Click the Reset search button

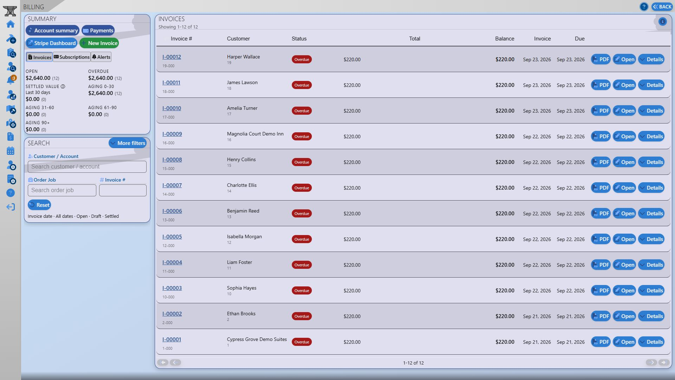click(x=39, y=205)
